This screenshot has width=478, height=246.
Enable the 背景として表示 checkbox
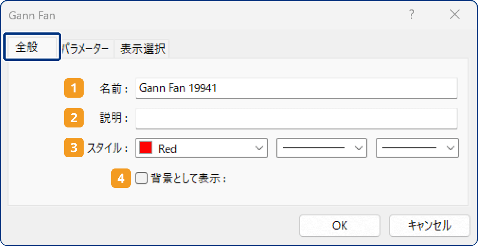pos(141,179)
